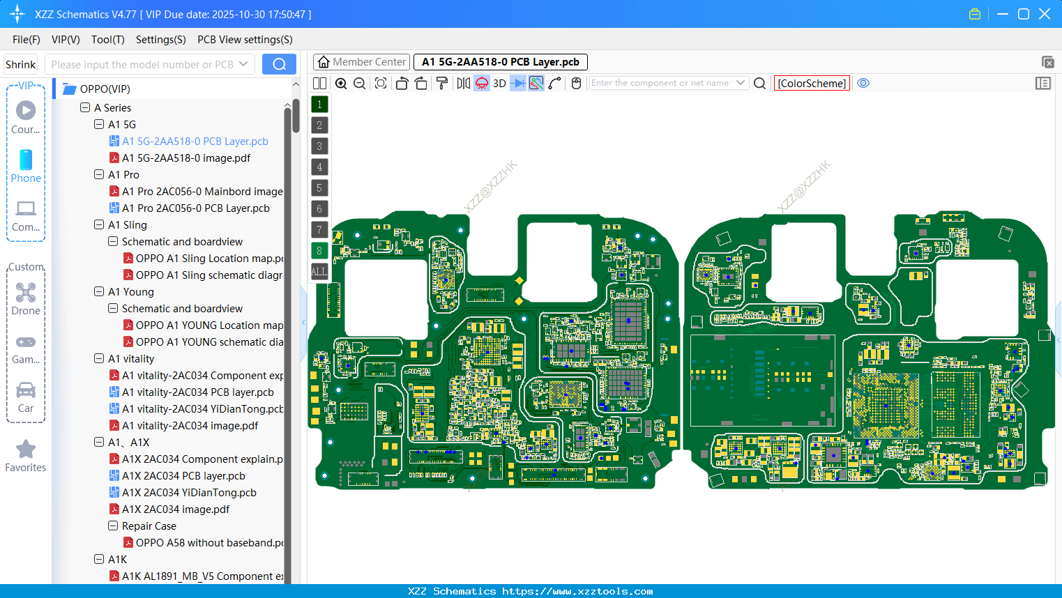Select the curve trace drawing tool
The width and height of the screenshot is (1062, 598).
pyautogui.click(x=554, y=83)
